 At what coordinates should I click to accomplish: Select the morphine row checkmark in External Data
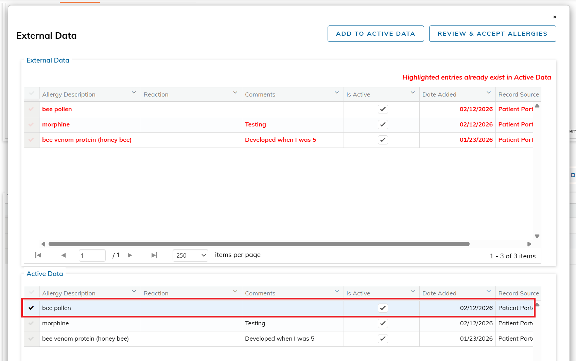tap(31, 125)
